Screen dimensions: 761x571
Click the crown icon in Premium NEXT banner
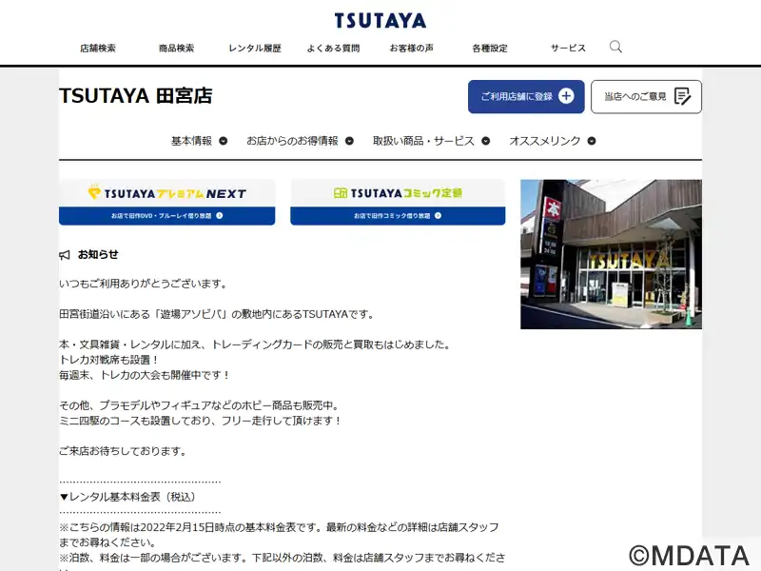[94, 193]
